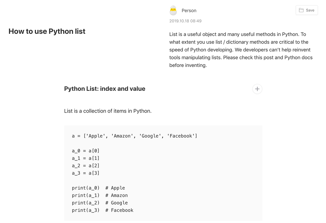The width and height of the screenshot is (326, 223).
Task: Click the print(a_0) code line
Action: coord(86,188)
